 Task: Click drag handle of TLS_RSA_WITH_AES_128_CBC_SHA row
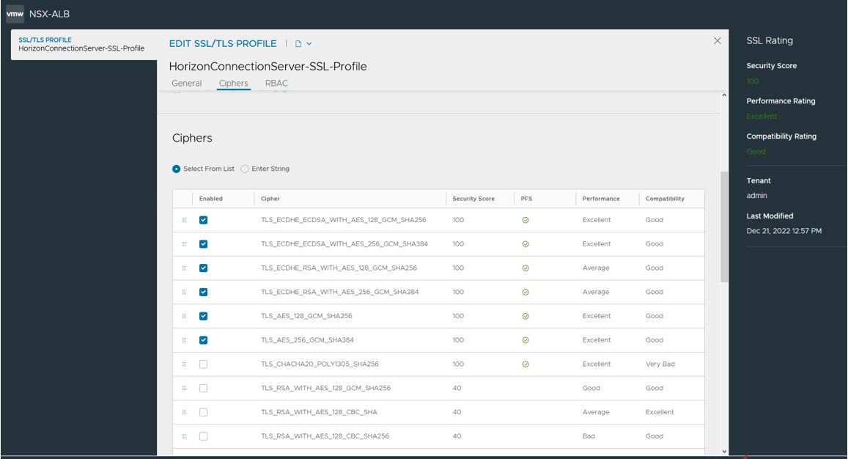pos(184,413)
